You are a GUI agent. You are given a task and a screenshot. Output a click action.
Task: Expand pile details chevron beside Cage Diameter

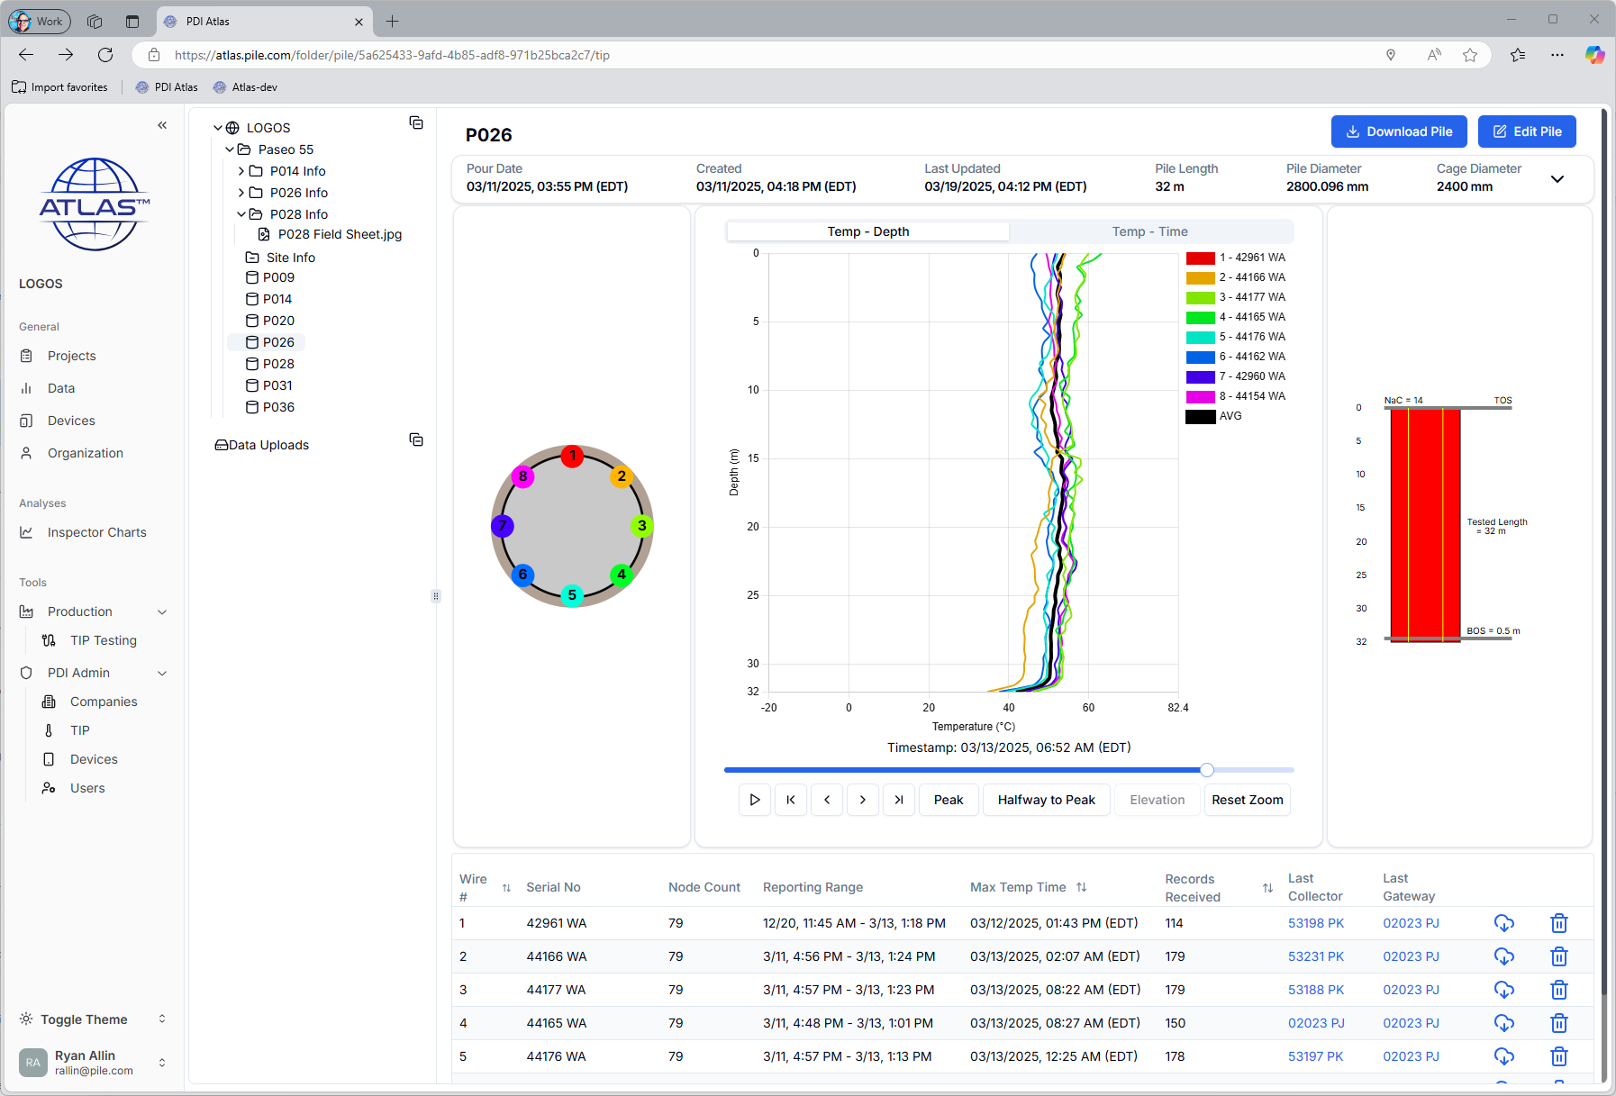1557,178
